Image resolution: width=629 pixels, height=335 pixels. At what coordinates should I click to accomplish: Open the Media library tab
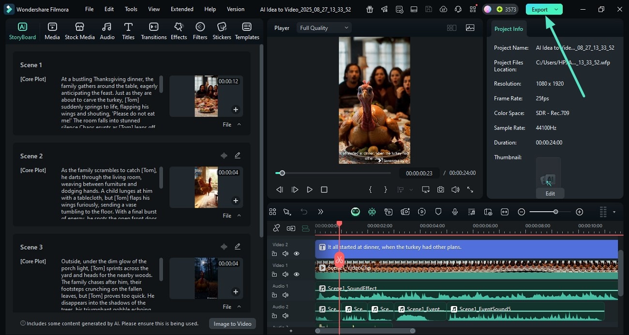[x=52, y=31]
